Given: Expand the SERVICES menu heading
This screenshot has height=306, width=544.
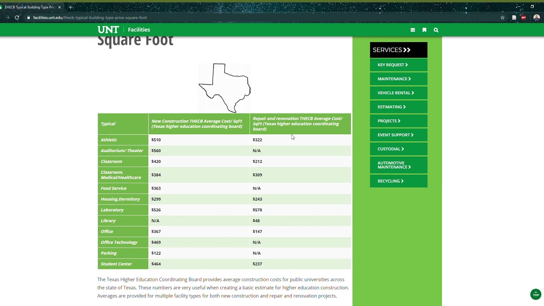Looking at the screenshot, I should coord(399,50).
